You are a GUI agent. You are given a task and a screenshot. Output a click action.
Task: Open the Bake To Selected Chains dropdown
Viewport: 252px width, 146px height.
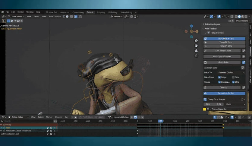tap(231, 73)
